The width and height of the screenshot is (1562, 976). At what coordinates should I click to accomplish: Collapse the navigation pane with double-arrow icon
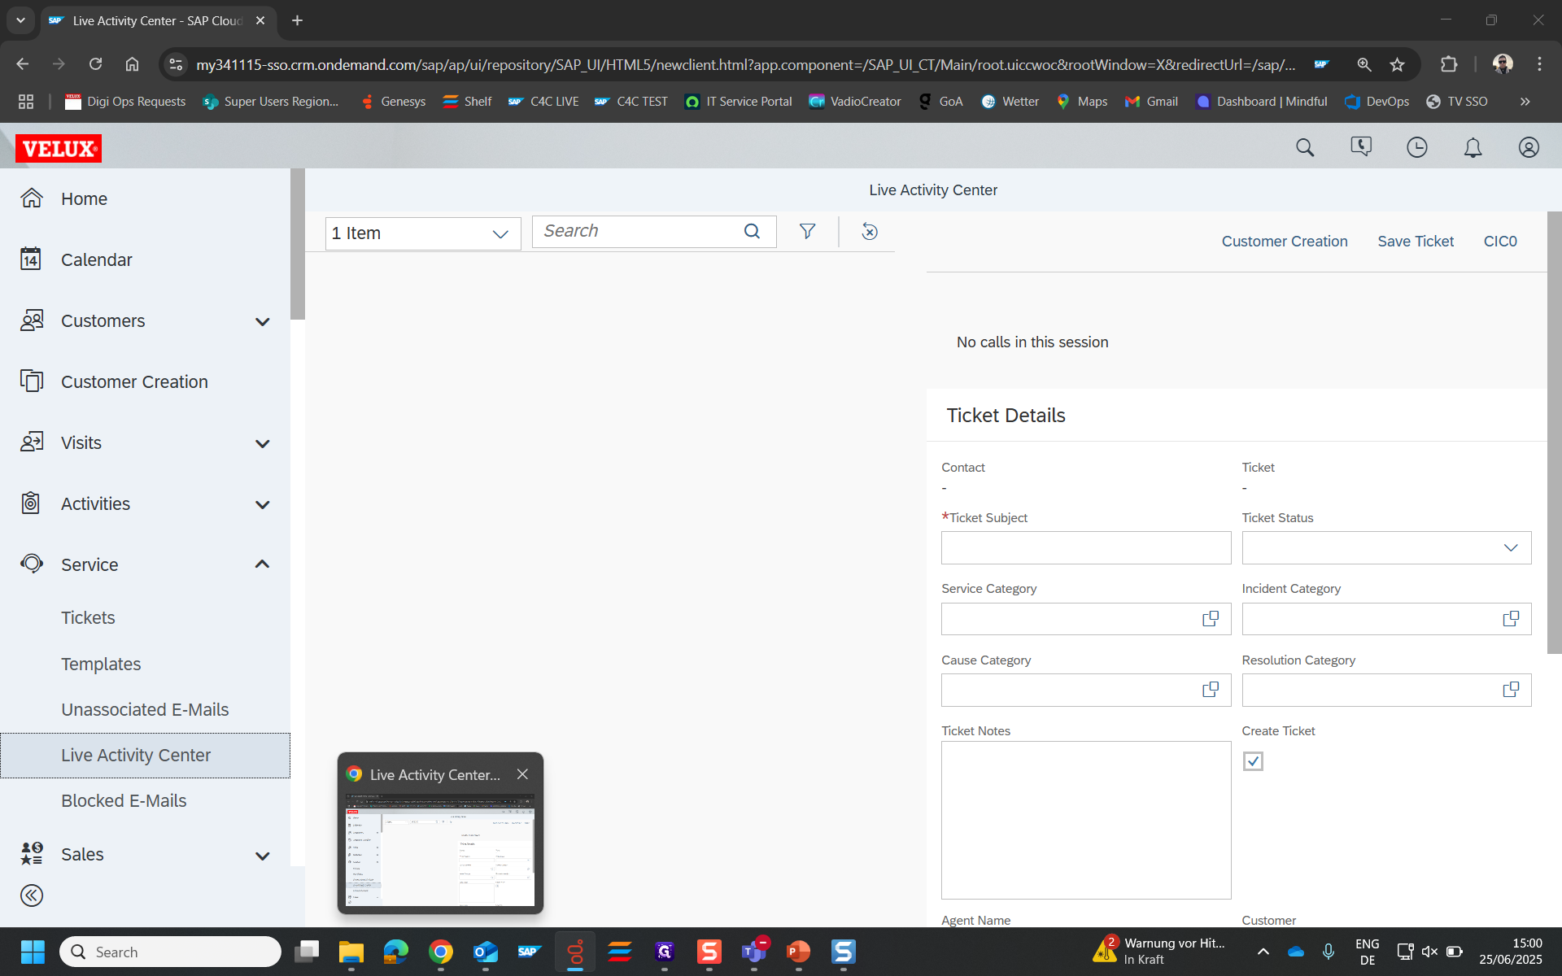(x=32, y=895)
